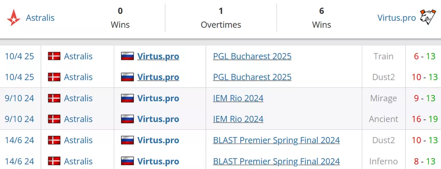Click Russian flag in the Train row
Image resolution: width=441 pixels, height=169 pixels.
click(x=127, y=56)
